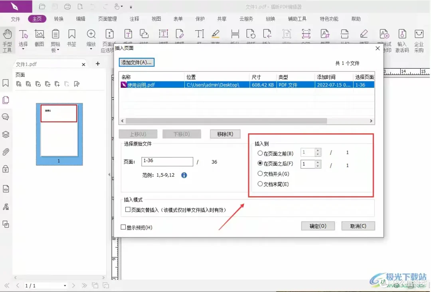Click the Remove (移除) button

click(x=225, y=134)
